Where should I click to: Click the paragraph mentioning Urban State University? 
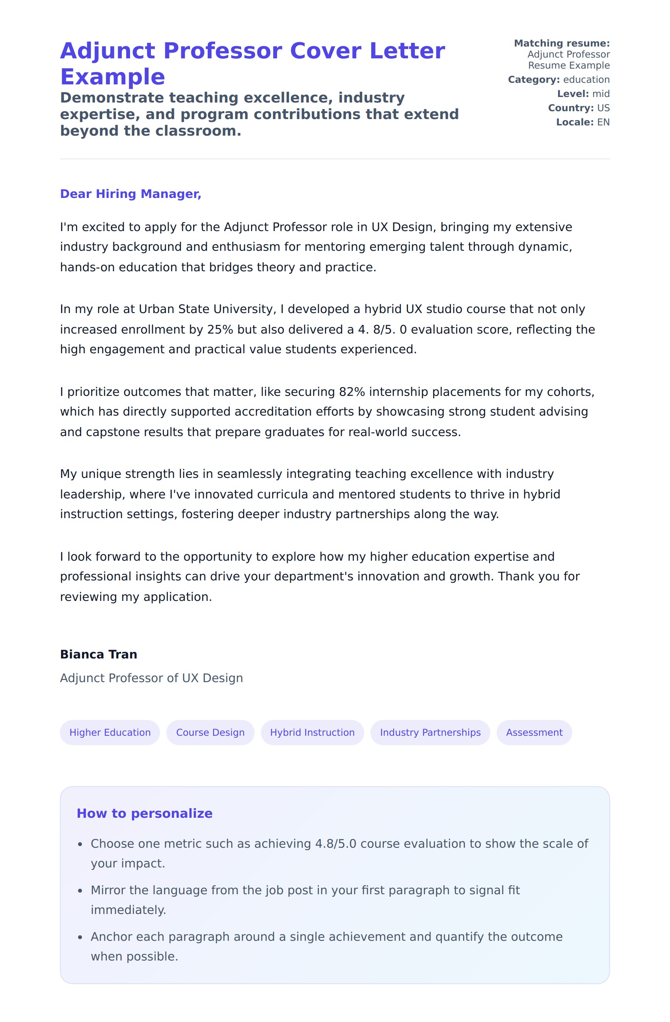[327, 329]
